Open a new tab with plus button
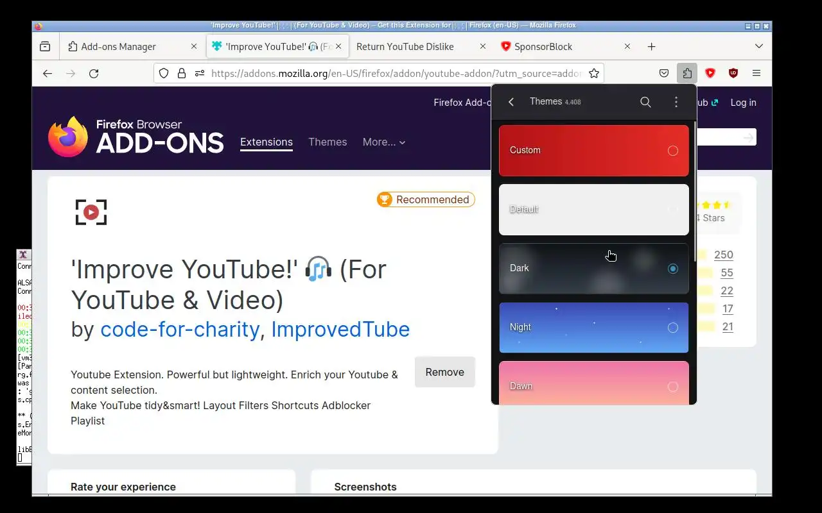 pyautogui.click(x=651, y=46)
